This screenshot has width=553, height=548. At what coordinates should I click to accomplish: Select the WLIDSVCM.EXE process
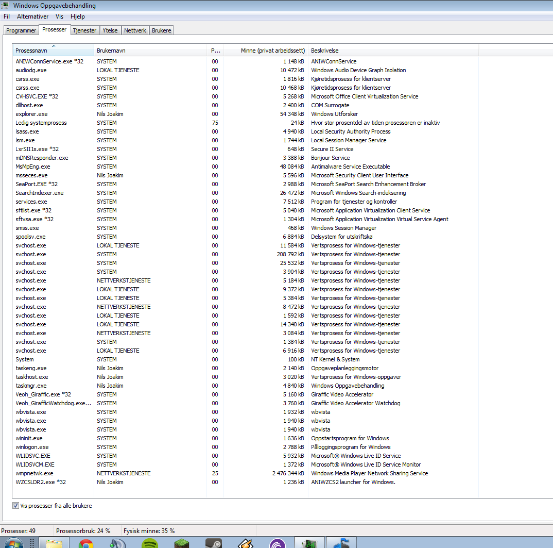pos(245,464)
